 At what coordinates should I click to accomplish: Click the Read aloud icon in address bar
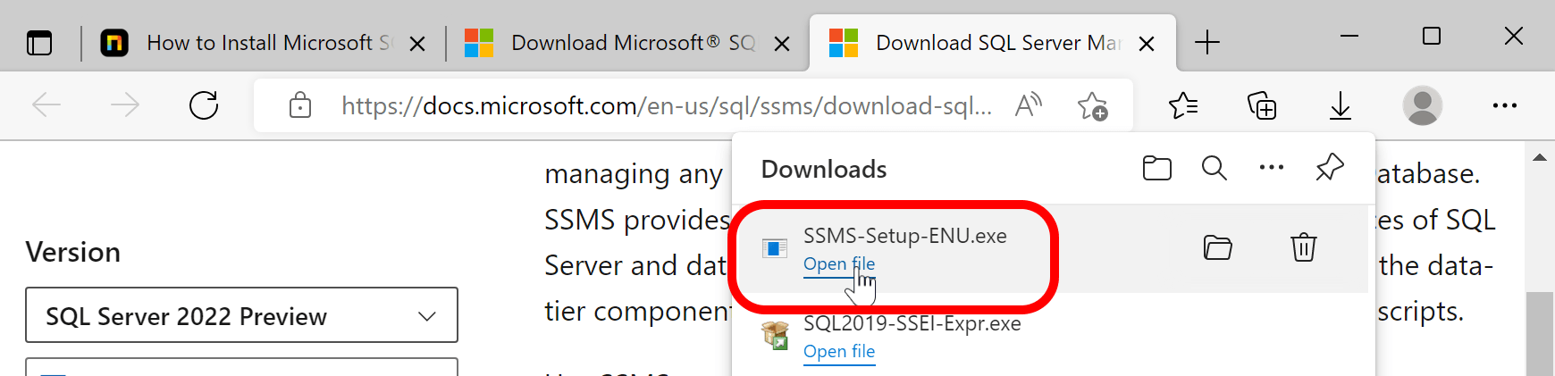(1029, 106)
